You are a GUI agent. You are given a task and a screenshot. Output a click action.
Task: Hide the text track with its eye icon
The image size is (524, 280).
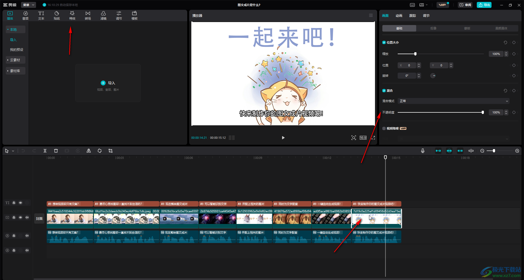tap(20, 203)
